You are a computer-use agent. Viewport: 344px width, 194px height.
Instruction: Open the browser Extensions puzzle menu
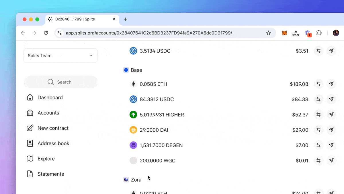coord(319,33)
